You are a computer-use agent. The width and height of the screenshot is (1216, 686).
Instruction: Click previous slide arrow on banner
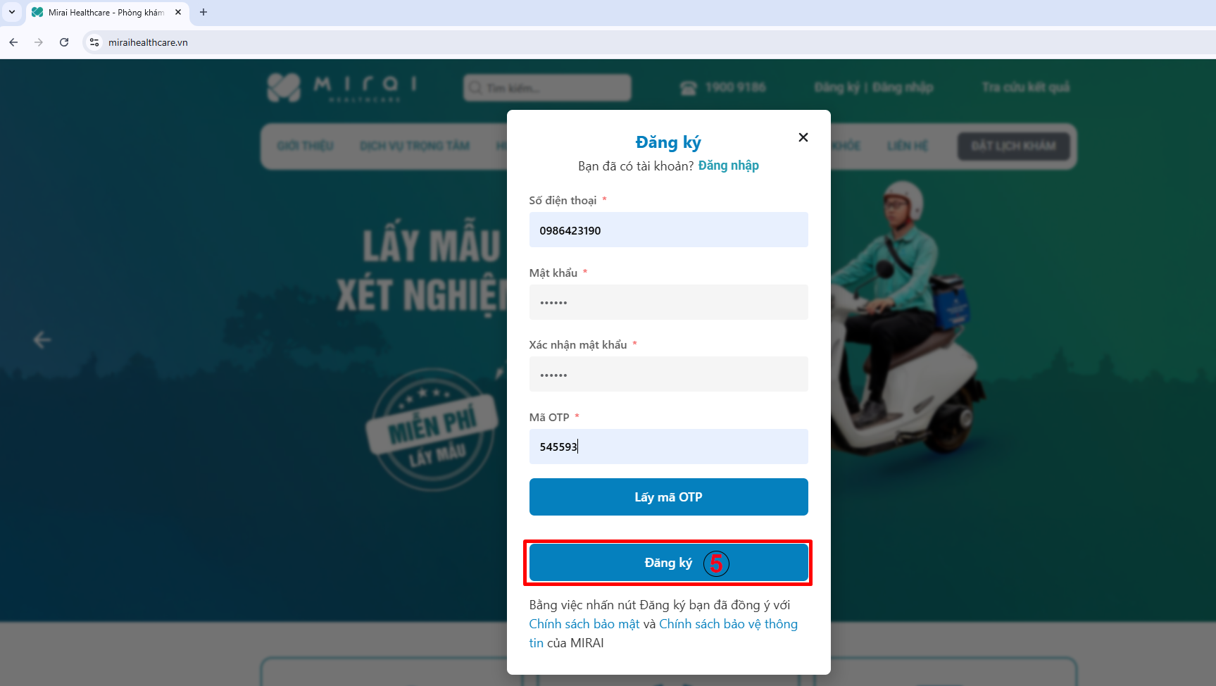(x=42, y=339)
